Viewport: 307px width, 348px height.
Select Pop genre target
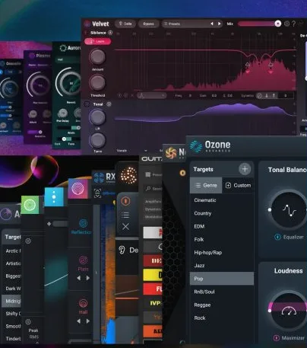(x=222, y=279)
